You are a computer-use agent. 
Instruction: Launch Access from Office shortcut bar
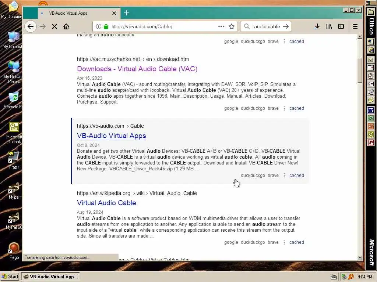(370, 143)
